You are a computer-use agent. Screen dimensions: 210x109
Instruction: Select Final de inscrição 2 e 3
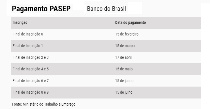[x=31, y=57]
